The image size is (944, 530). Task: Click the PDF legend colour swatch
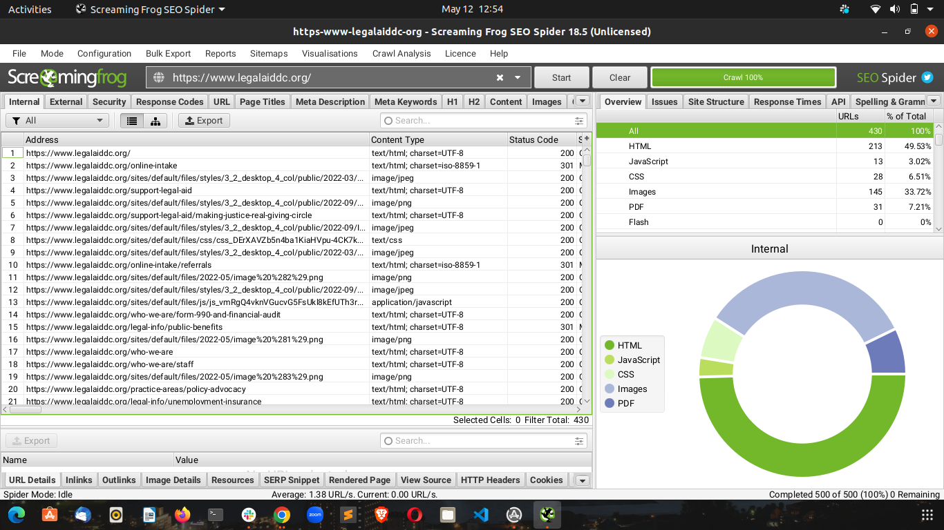pyautogui.click(x=610, y=403)
